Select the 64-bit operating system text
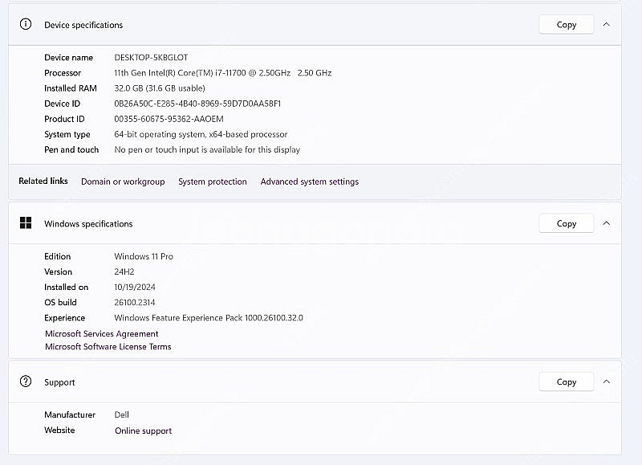The width and height of the screenshot is (642, 465). [x=201, y=134]
